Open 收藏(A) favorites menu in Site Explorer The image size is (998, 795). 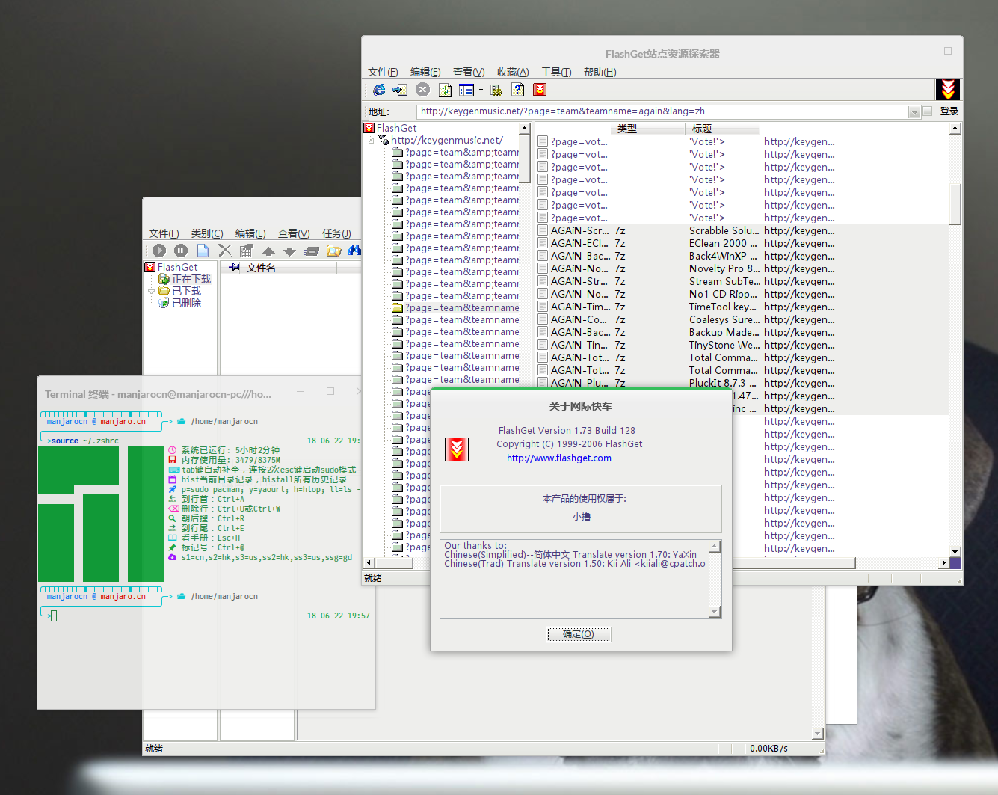tap(513, 72)
